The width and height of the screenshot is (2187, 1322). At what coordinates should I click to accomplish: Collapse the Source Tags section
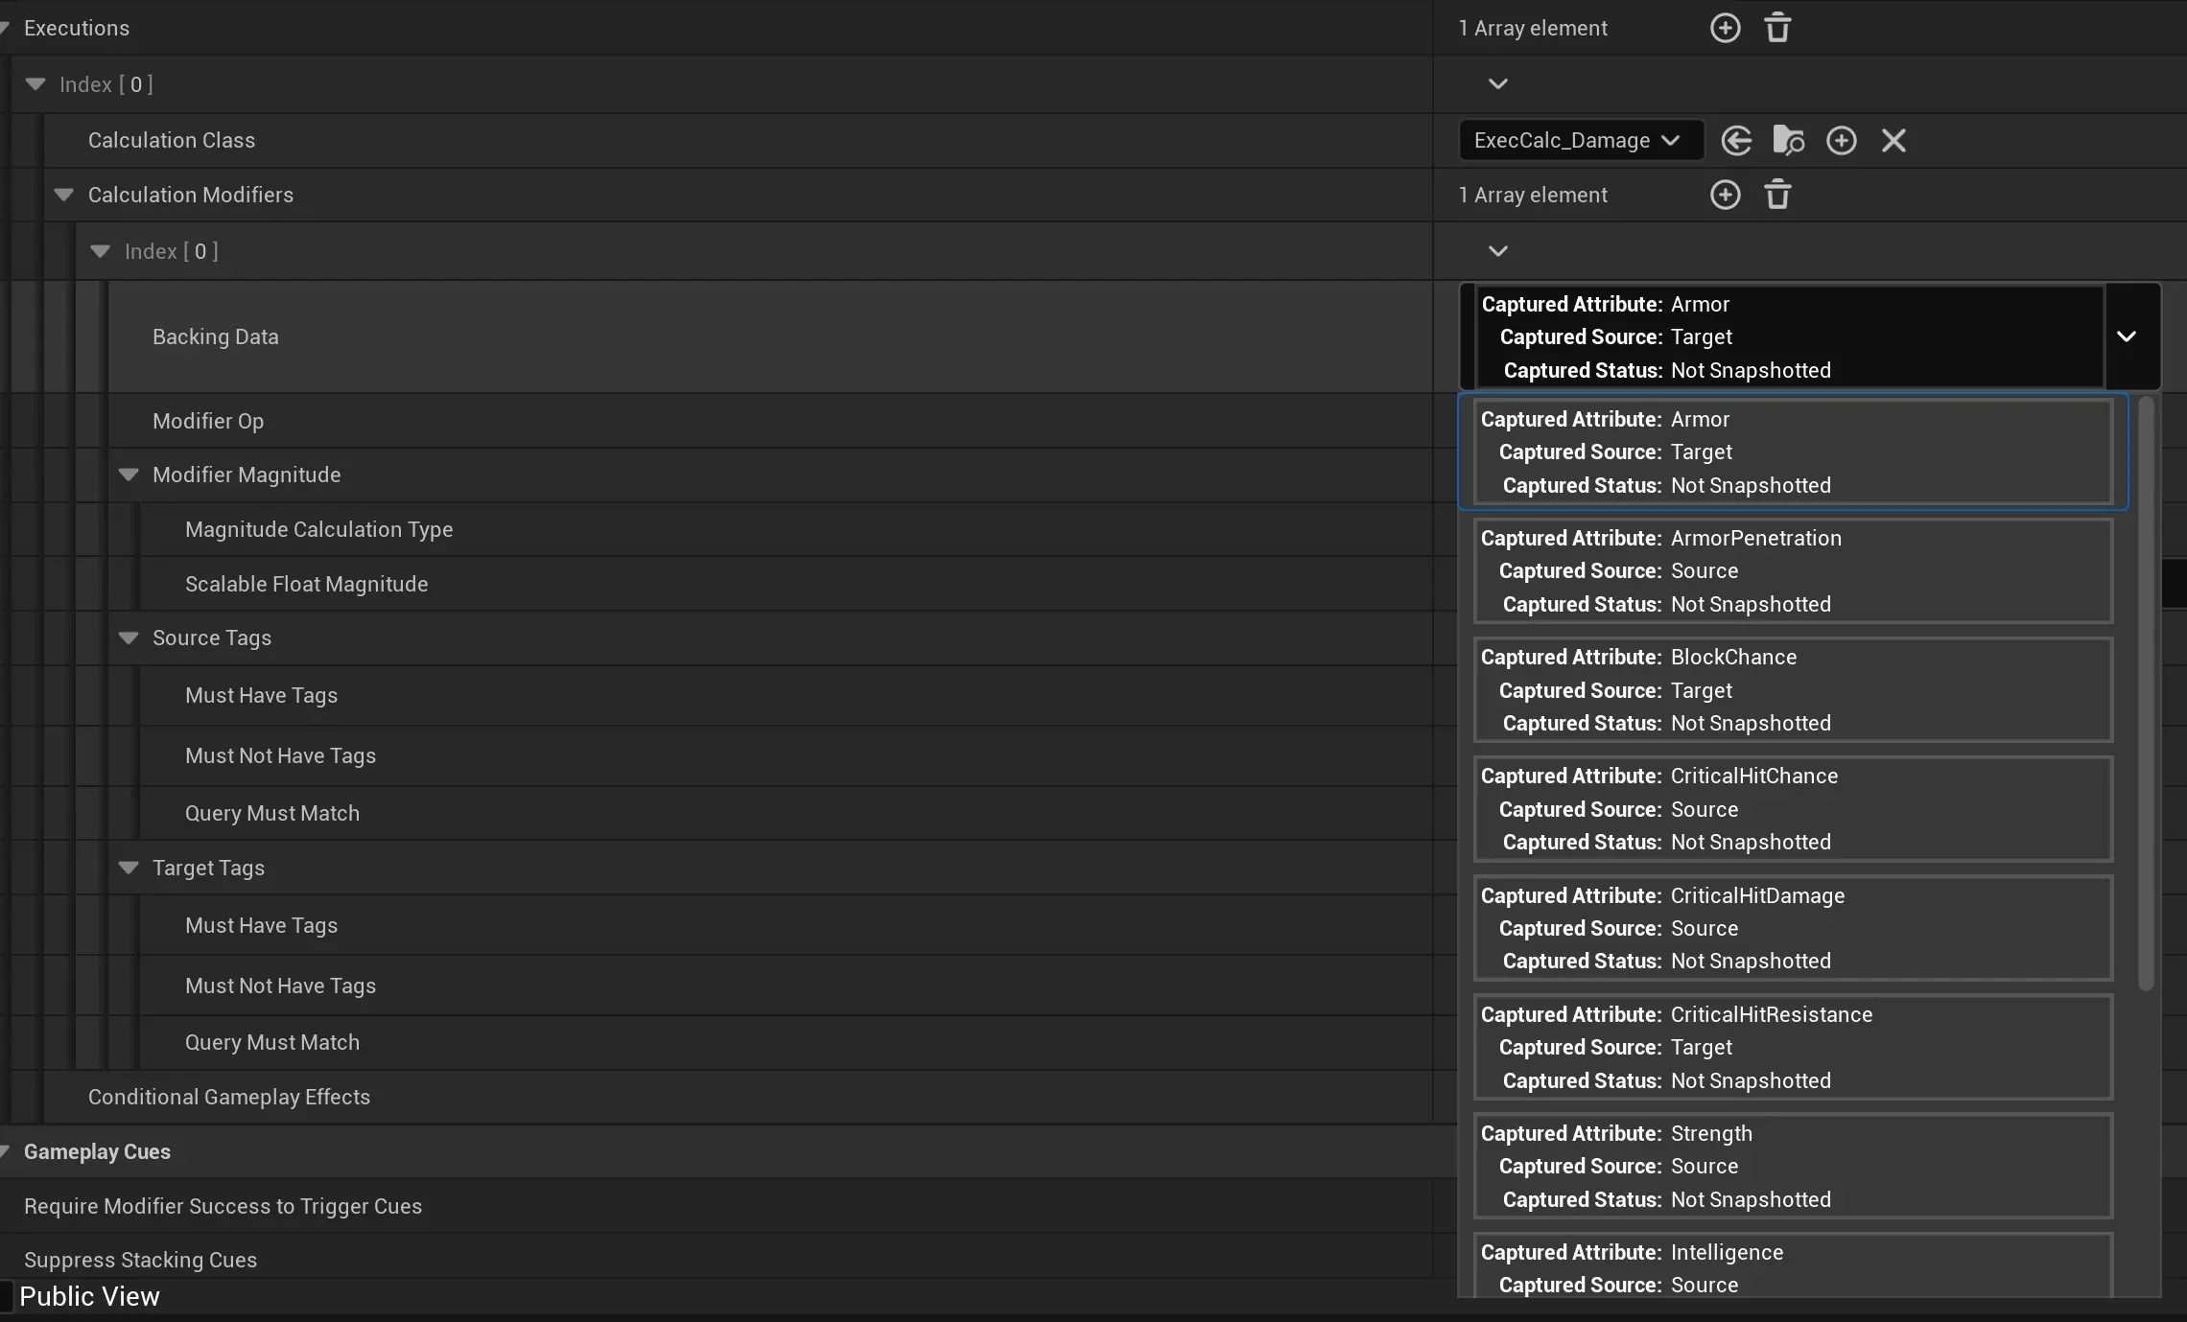(x=129, y=638)
